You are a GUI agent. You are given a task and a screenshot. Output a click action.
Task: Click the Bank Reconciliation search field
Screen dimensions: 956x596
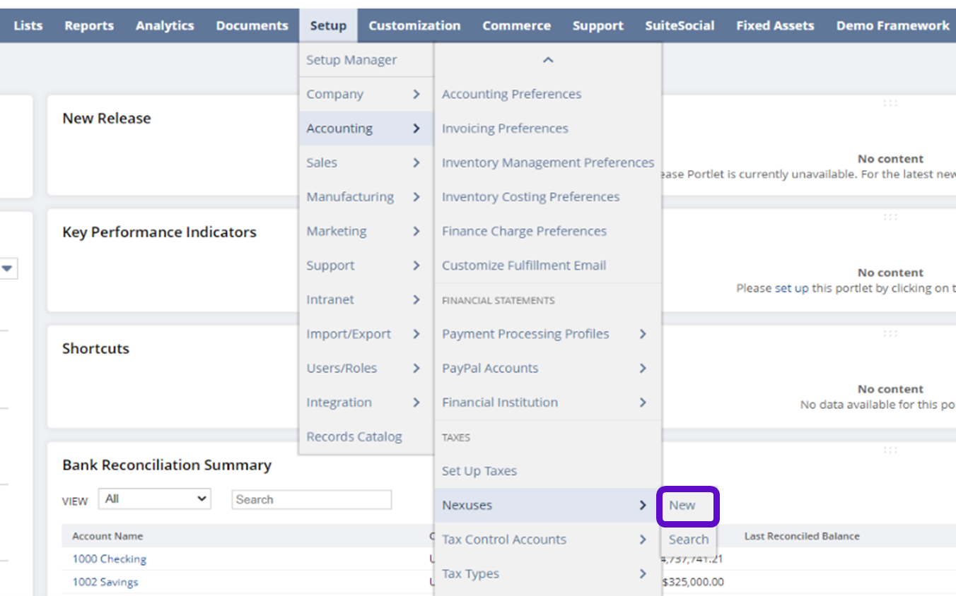tap(311, 500)
